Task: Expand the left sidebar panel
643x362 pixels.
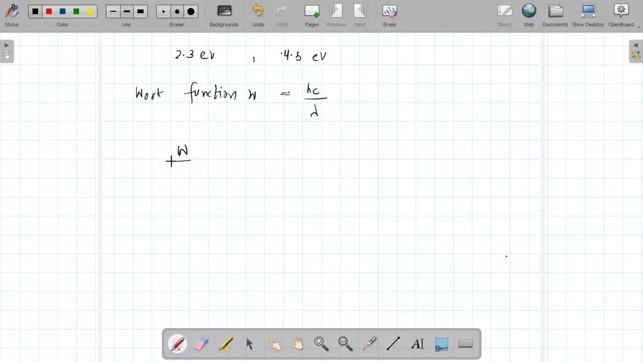Action: coord(6,45)
